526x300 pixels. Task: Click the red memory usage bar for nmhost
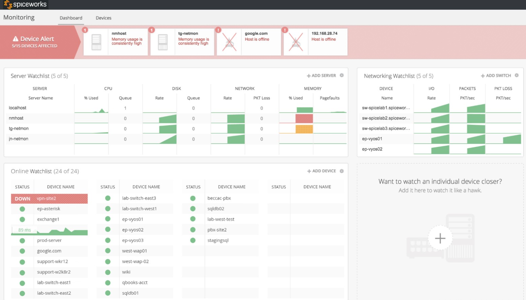pyautogui.click(x=304, y=118)
